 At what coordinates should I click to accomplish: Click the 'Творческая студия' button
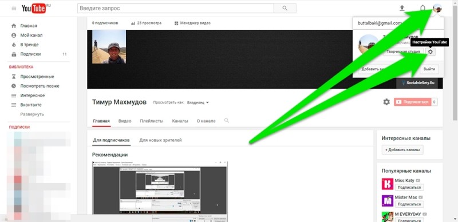point(403,51)
